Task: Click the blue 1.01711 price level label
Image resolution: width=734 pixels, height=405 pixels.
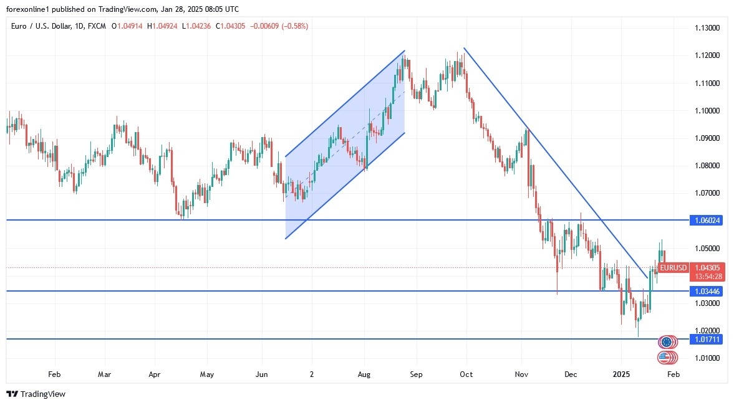Action: (x=707, y=340)
